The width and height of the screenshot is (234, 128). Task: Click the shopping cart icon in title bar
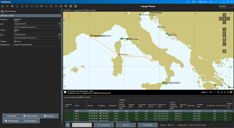tap(194, 2)
